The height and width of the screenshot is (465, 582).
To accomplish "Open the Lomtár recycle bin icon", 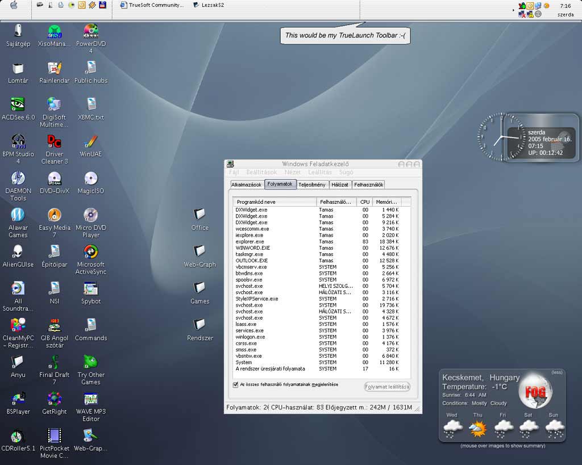I will pos(18,69).
